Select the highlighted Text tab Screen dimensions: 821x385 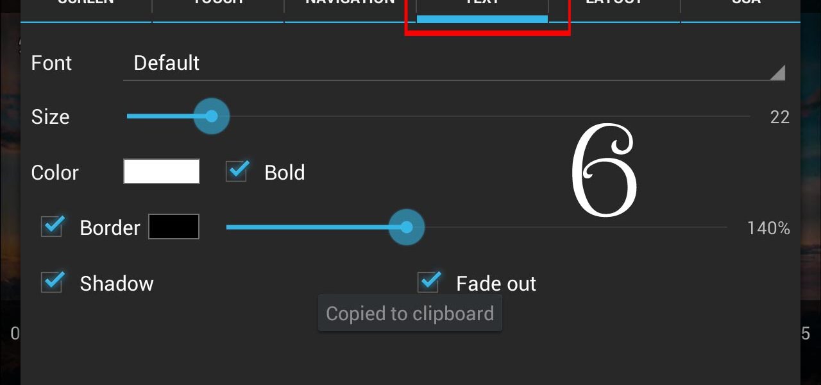pyautogui.click(x=482, y=8)
